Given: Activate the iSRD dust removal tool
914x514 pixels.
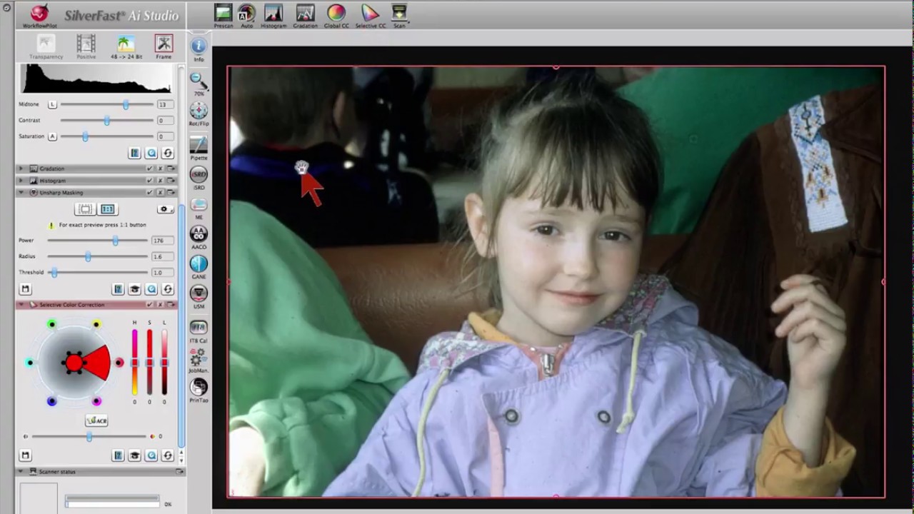Looking at the screenshot, I should (x=199, y=178).
